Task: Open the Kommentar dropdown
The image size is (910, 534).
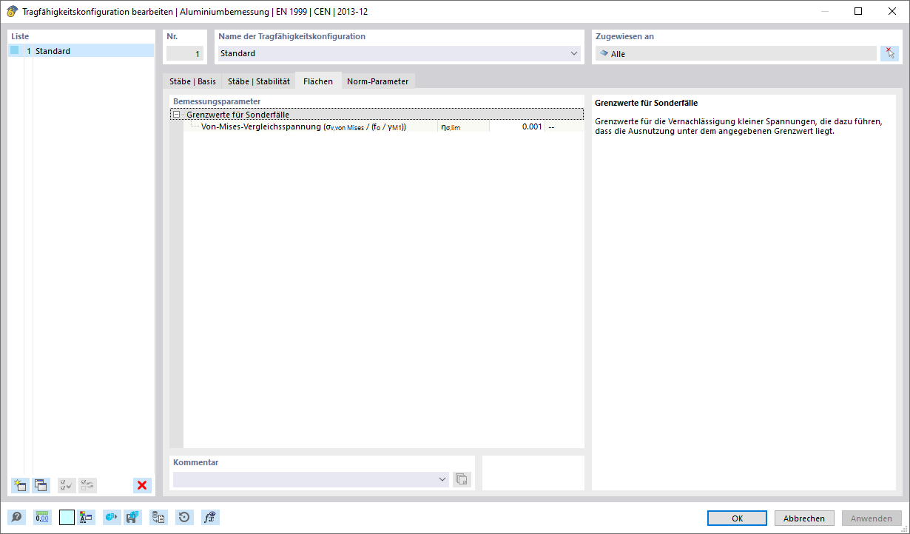Action: pyautogui.click(x=443, y=479)
